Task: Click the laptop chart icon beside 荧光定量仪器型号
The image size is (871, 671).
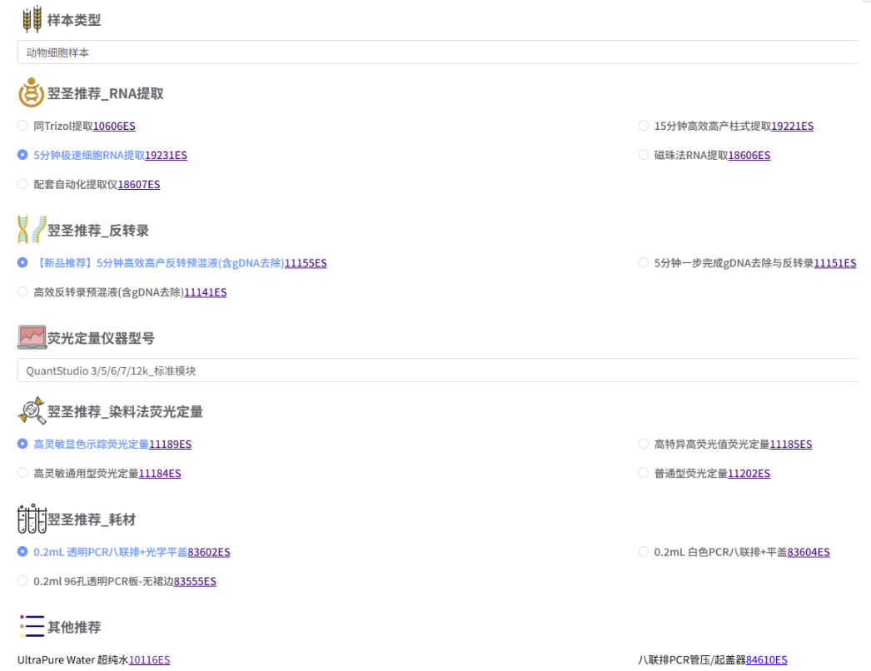Action: 32,337
